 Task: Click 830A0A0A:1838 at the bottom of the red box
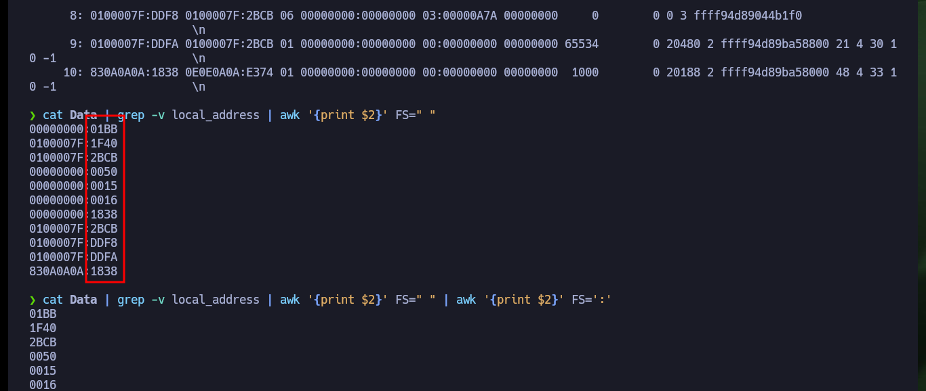[x=73, y=271]
